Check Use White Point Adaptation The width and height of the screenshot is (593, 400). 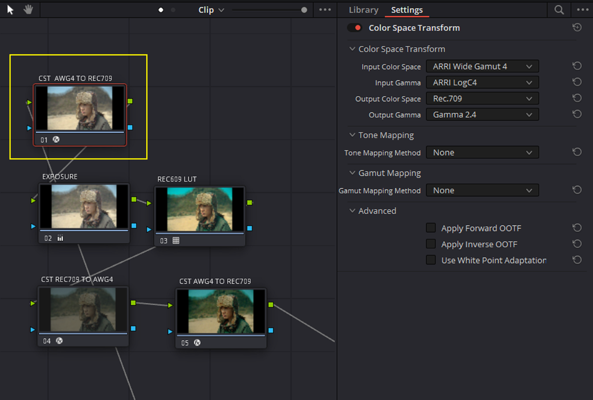431,260
